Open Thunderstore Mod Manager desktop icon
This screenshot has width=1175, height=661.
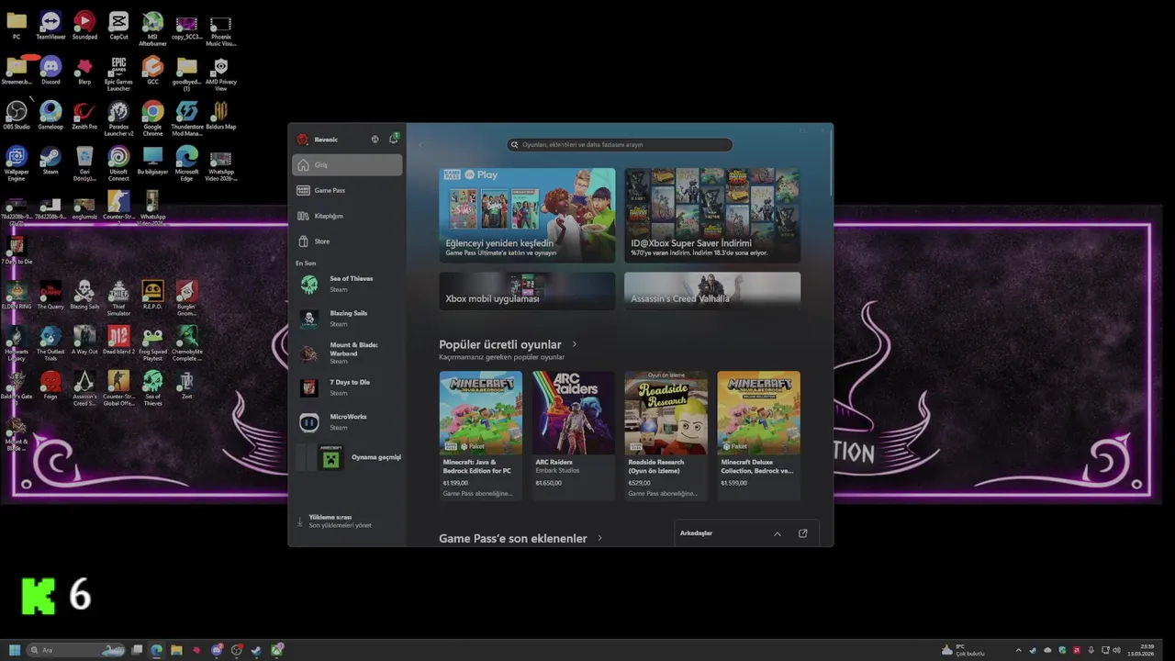(x=186, y=119)
